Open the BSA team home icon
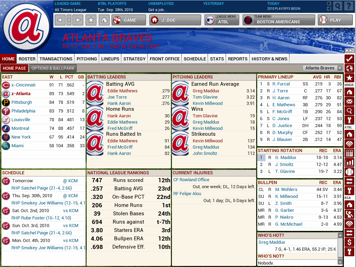This screenshot has height=267, width=356. click(349, 205)
